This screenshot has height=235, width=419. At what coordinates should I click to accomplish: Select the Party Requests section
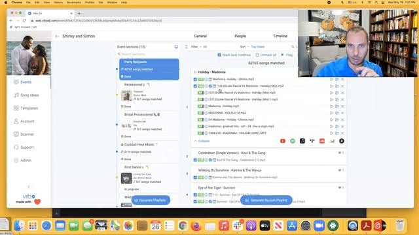(x=149, y=69)
